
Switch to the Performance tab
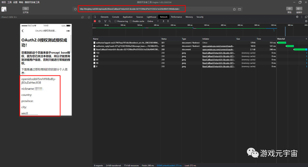(x=177, y=17)
